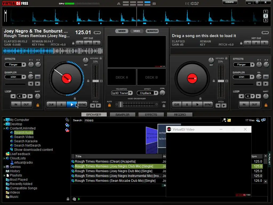Adjust the left deck pitch slider
This screenshot has width=273, height=205.
pyautogui.click(x=95, y=81)
